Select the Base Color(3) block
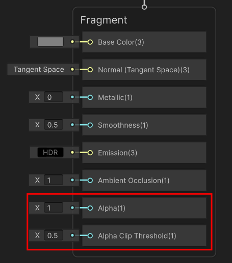Viewport: 232px width, 263px height. 144,42
